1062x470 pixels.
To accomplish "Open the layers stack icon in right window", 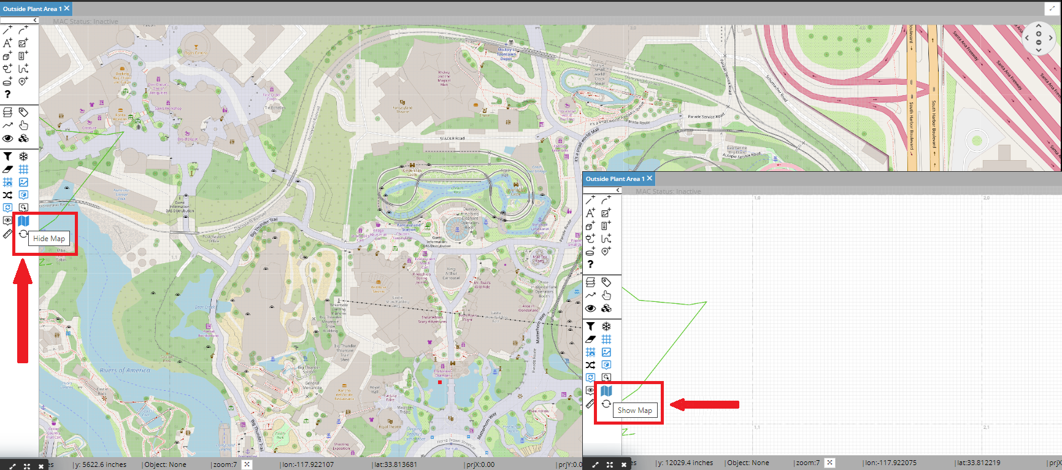I will point(590,282).
